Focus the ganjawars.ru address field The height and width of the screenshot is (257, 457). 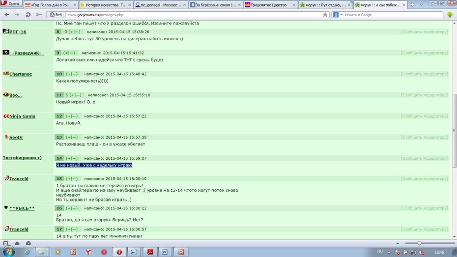[x=194, y=15]
